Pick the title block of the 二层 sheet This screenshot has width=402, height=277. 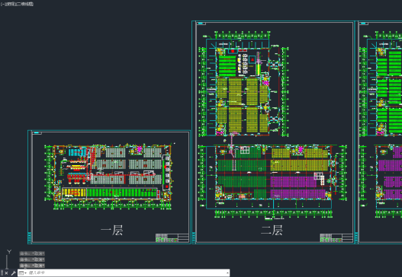[x=336, y=237]
